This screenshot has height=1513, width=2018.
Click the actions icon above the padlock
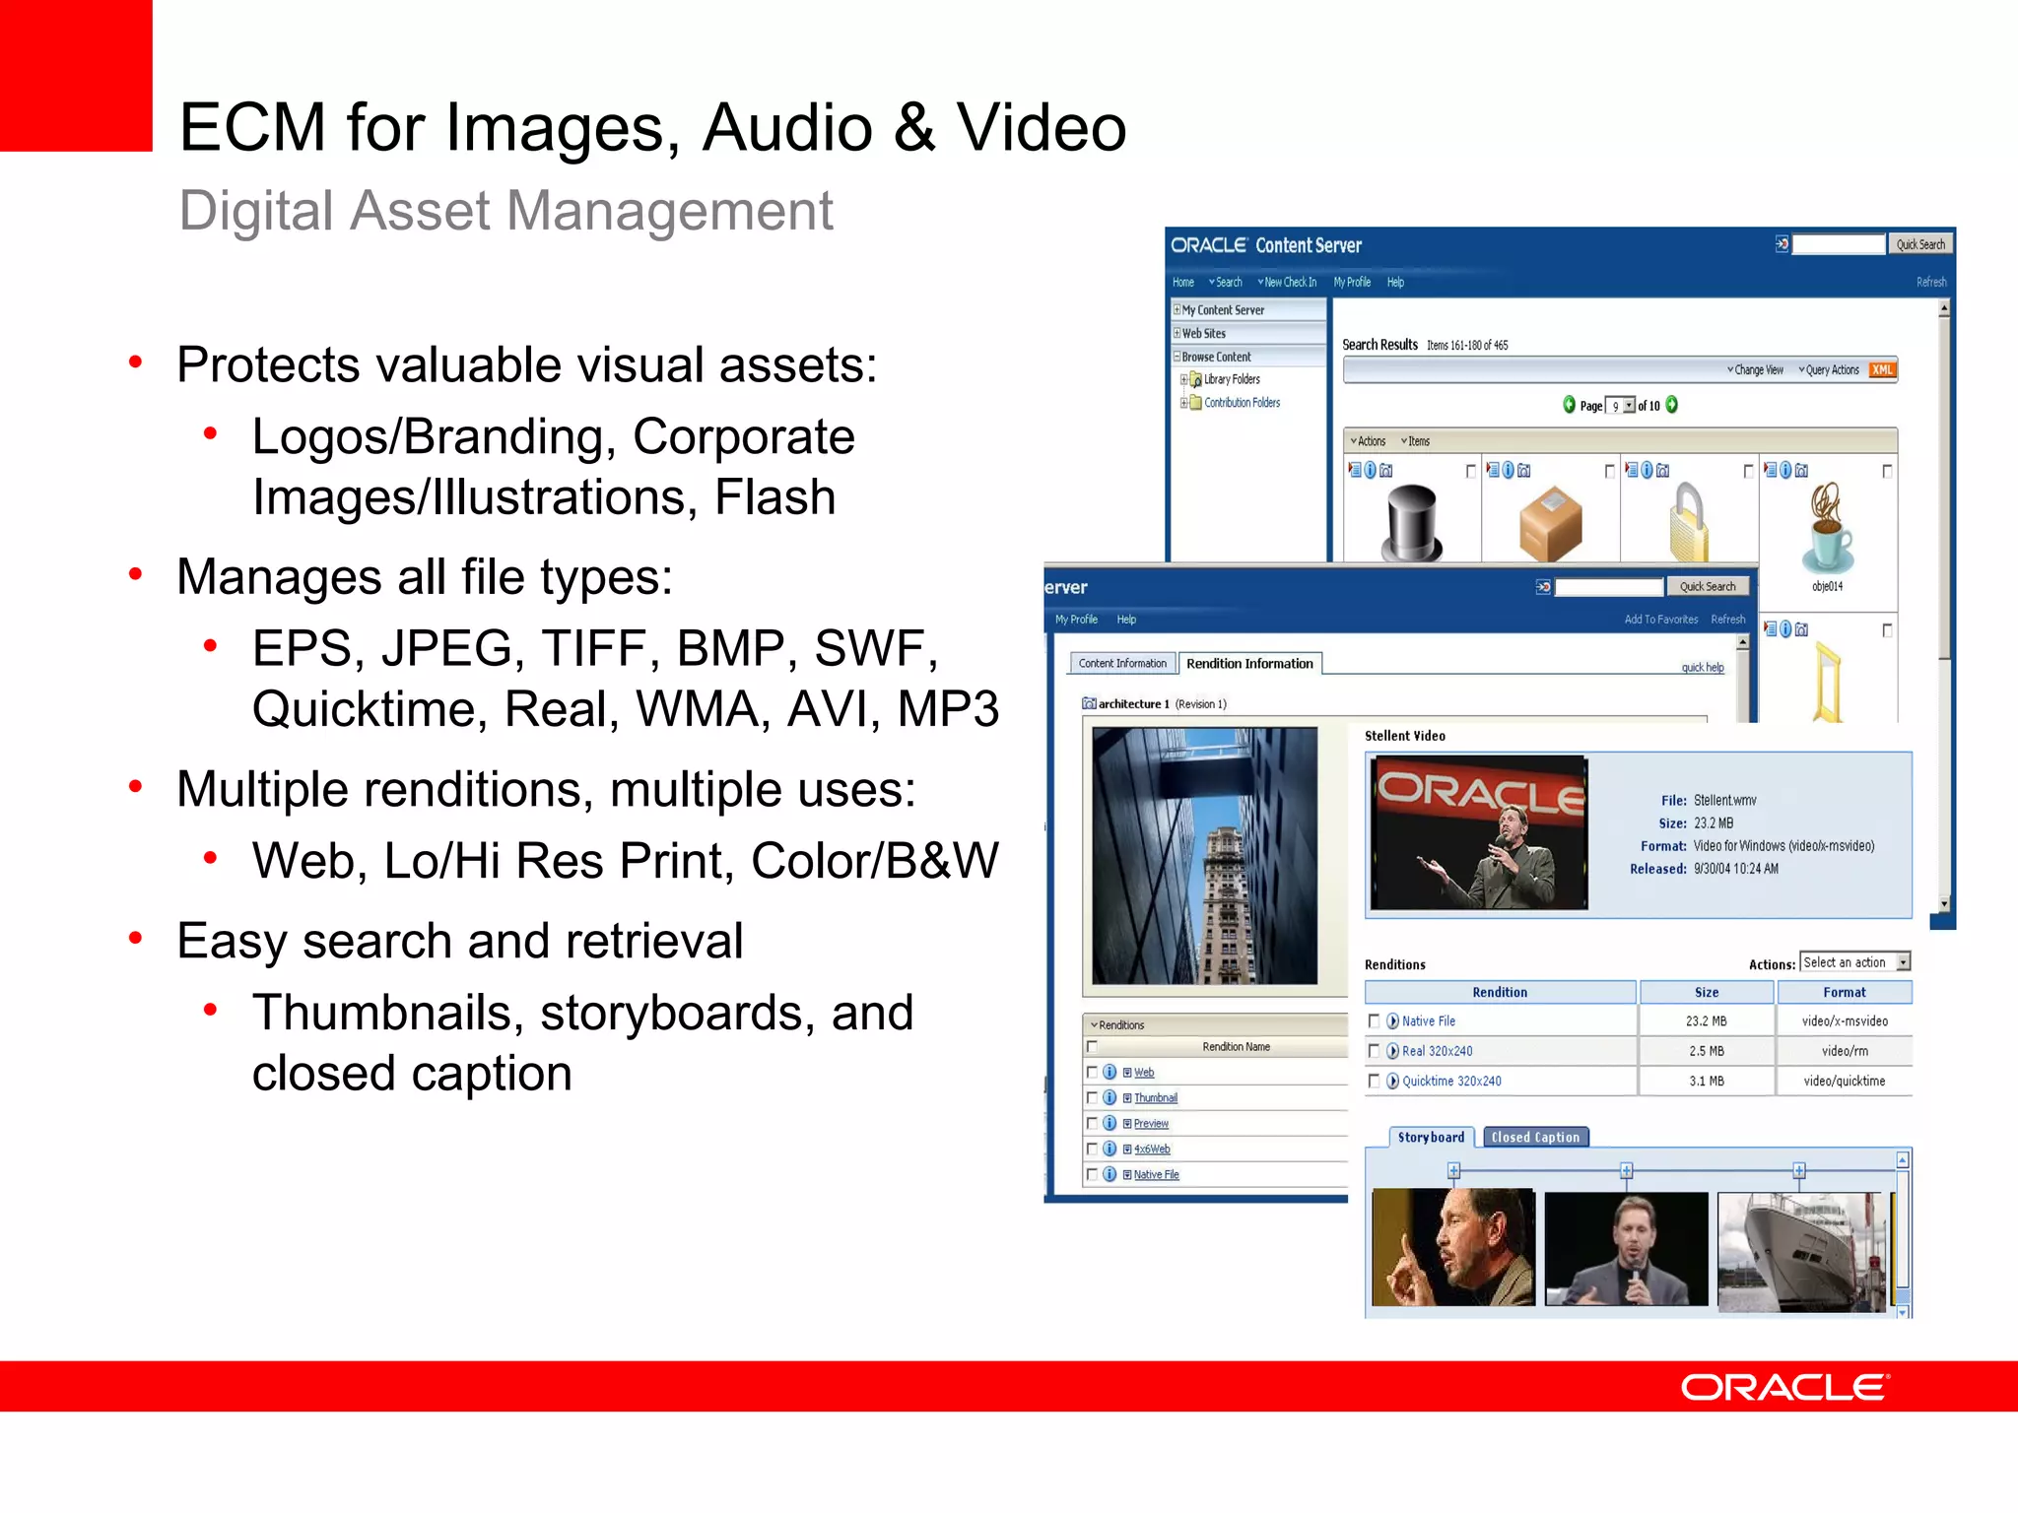tap(1632, 470)
